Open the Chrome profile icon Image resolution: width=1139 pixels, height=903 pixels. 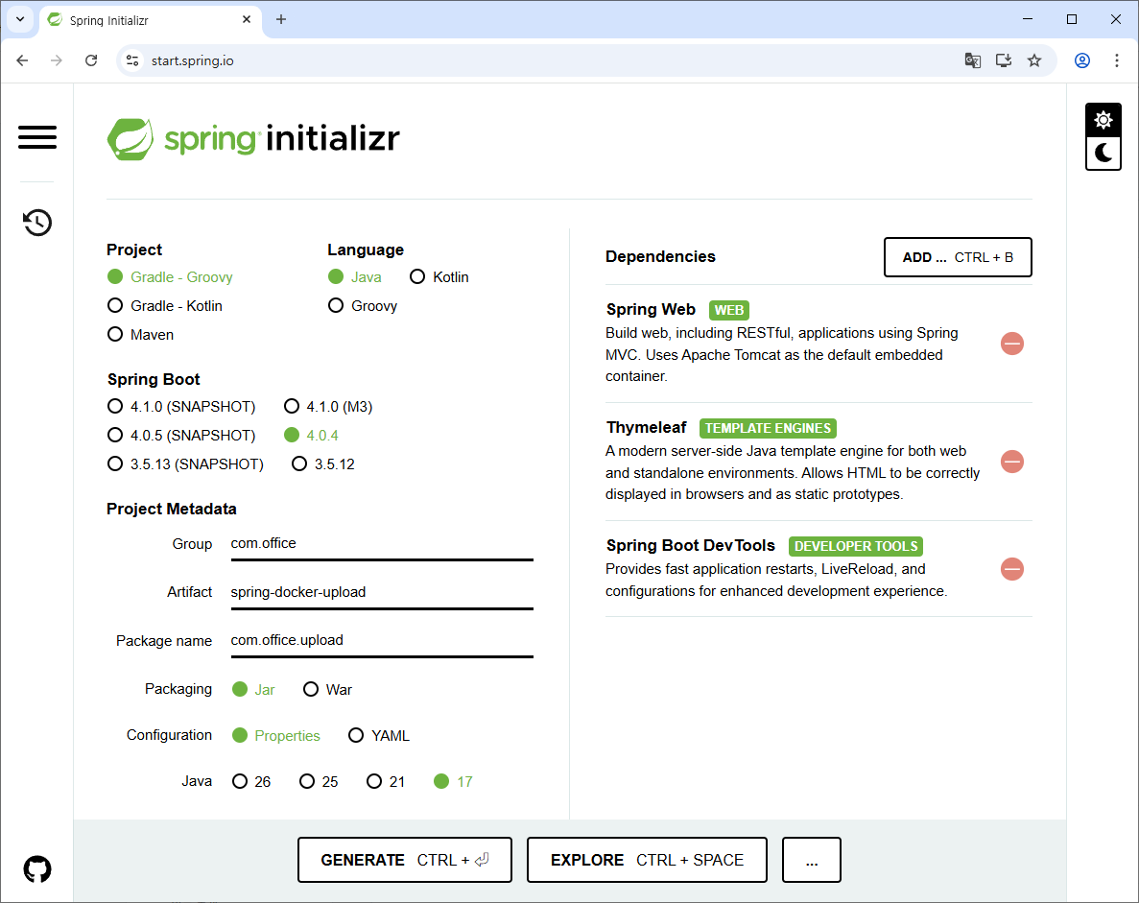1082,60
